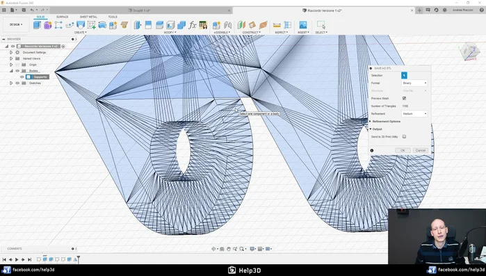
Task: Toggle visibility eye of Sketches folder
Action: [17, 83]
